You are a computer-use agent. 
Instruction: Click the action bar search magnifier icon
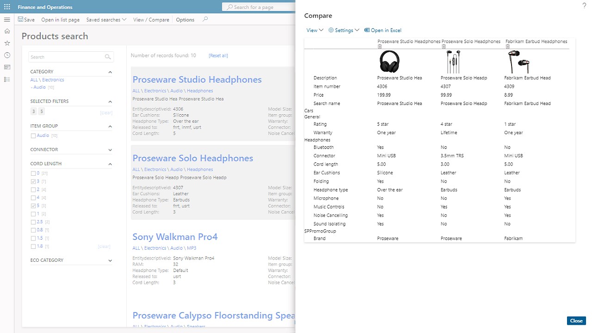coord(205,19)
